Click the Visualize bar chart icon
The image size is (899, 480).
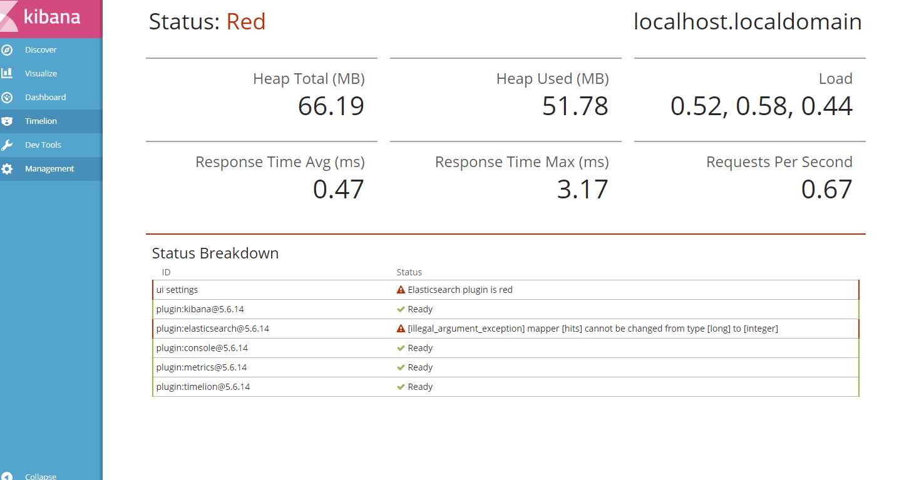[x=7, y=73]
